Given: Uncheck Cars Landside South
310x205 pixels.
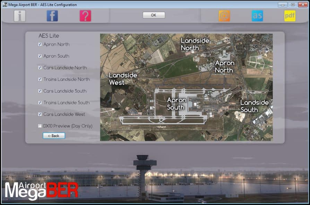Looking at the screenshot, I should pos(40,91).
